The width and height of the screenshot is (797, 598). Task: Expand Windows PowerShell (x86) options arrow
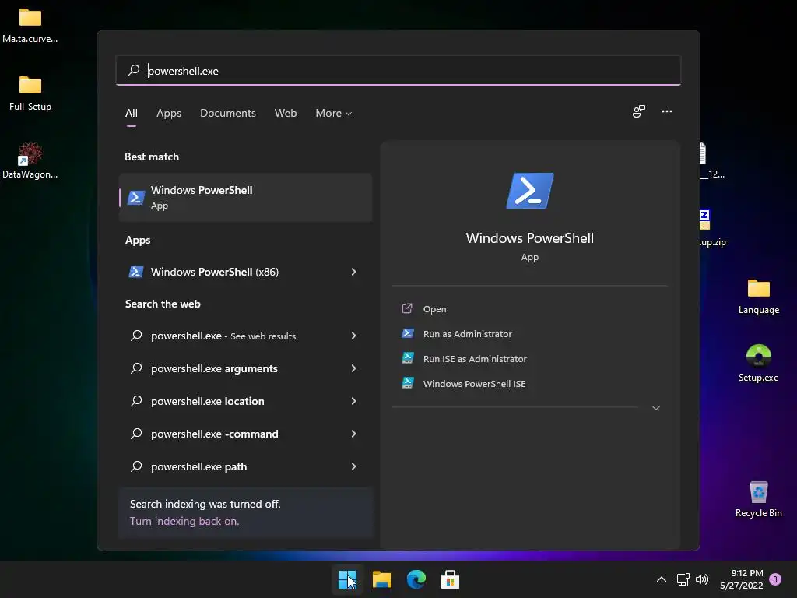pyautogui.click(x=354, y=272)
